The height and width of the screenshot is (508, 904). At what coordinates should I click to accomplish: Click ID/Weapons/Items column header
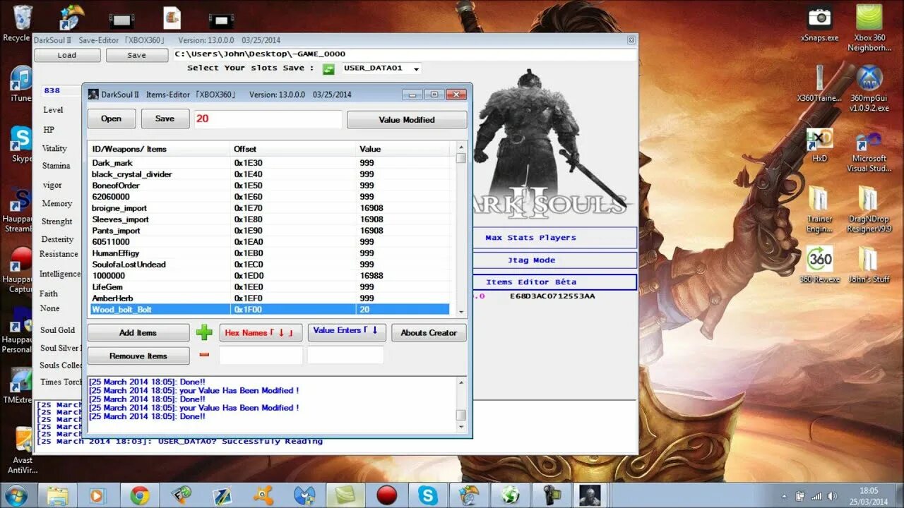[159, 149]
